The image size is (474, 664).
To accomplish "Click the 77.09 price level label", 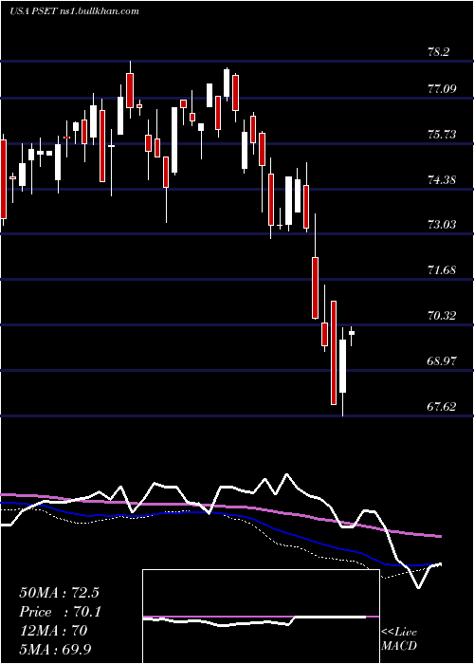I will pos(442,89).
